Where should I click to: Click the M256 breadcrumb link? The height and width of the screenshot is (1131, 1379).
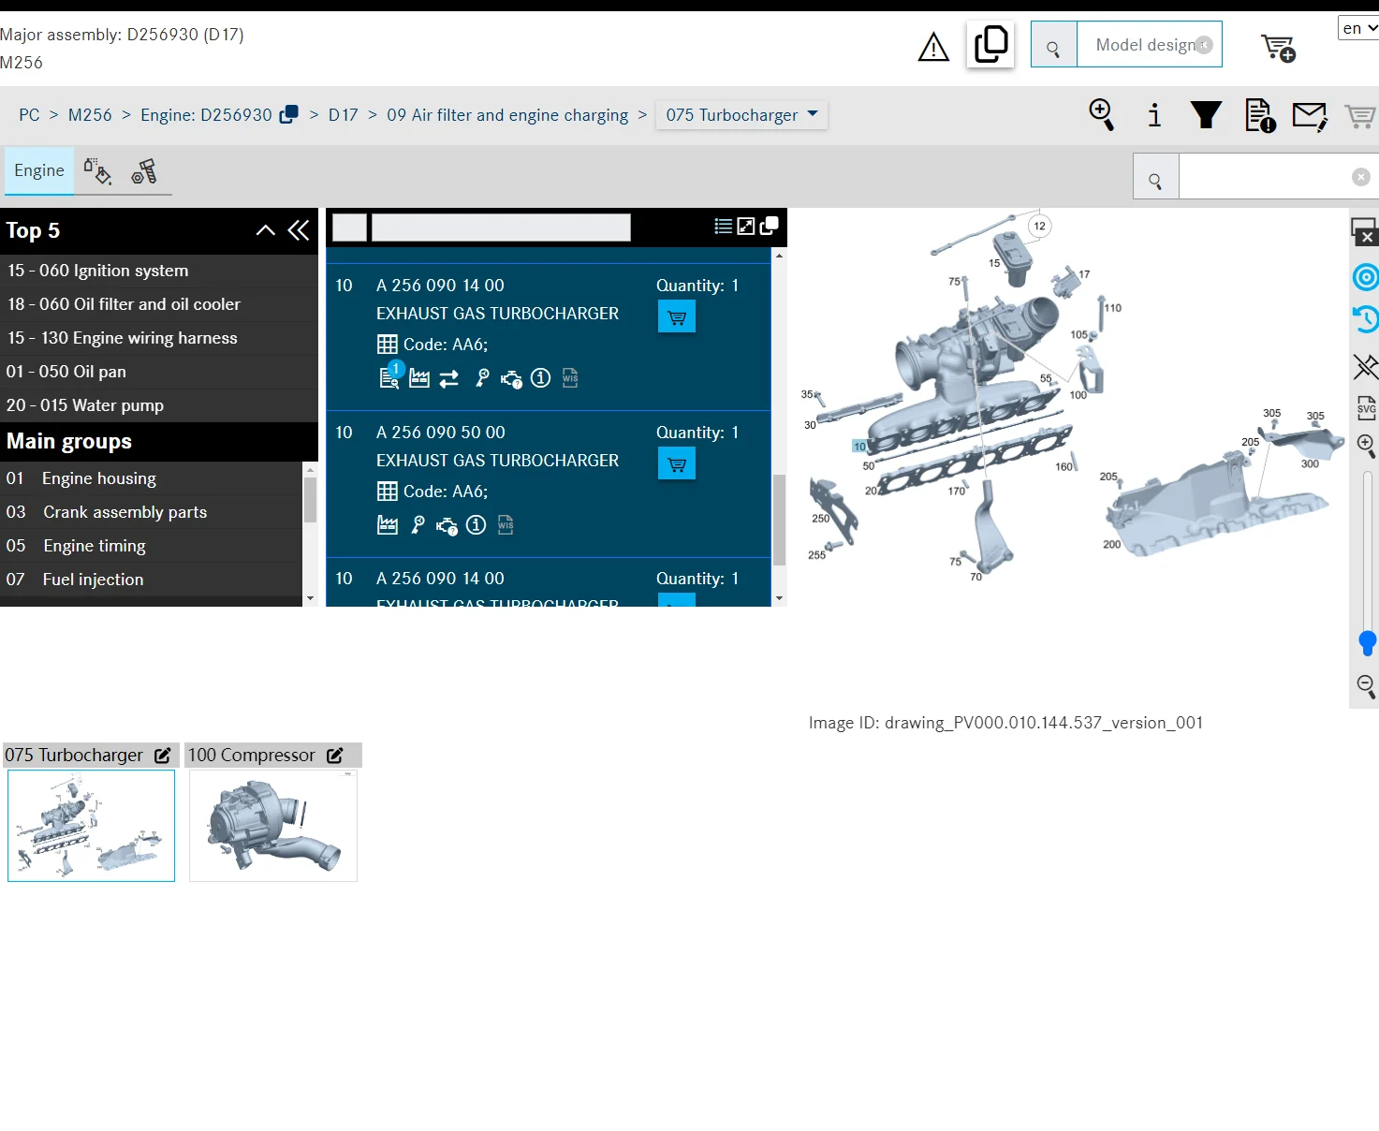90,115
